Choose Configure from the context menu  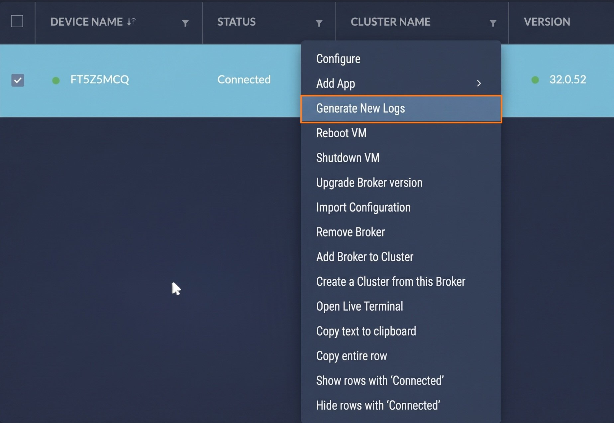[x=401, y=59]
